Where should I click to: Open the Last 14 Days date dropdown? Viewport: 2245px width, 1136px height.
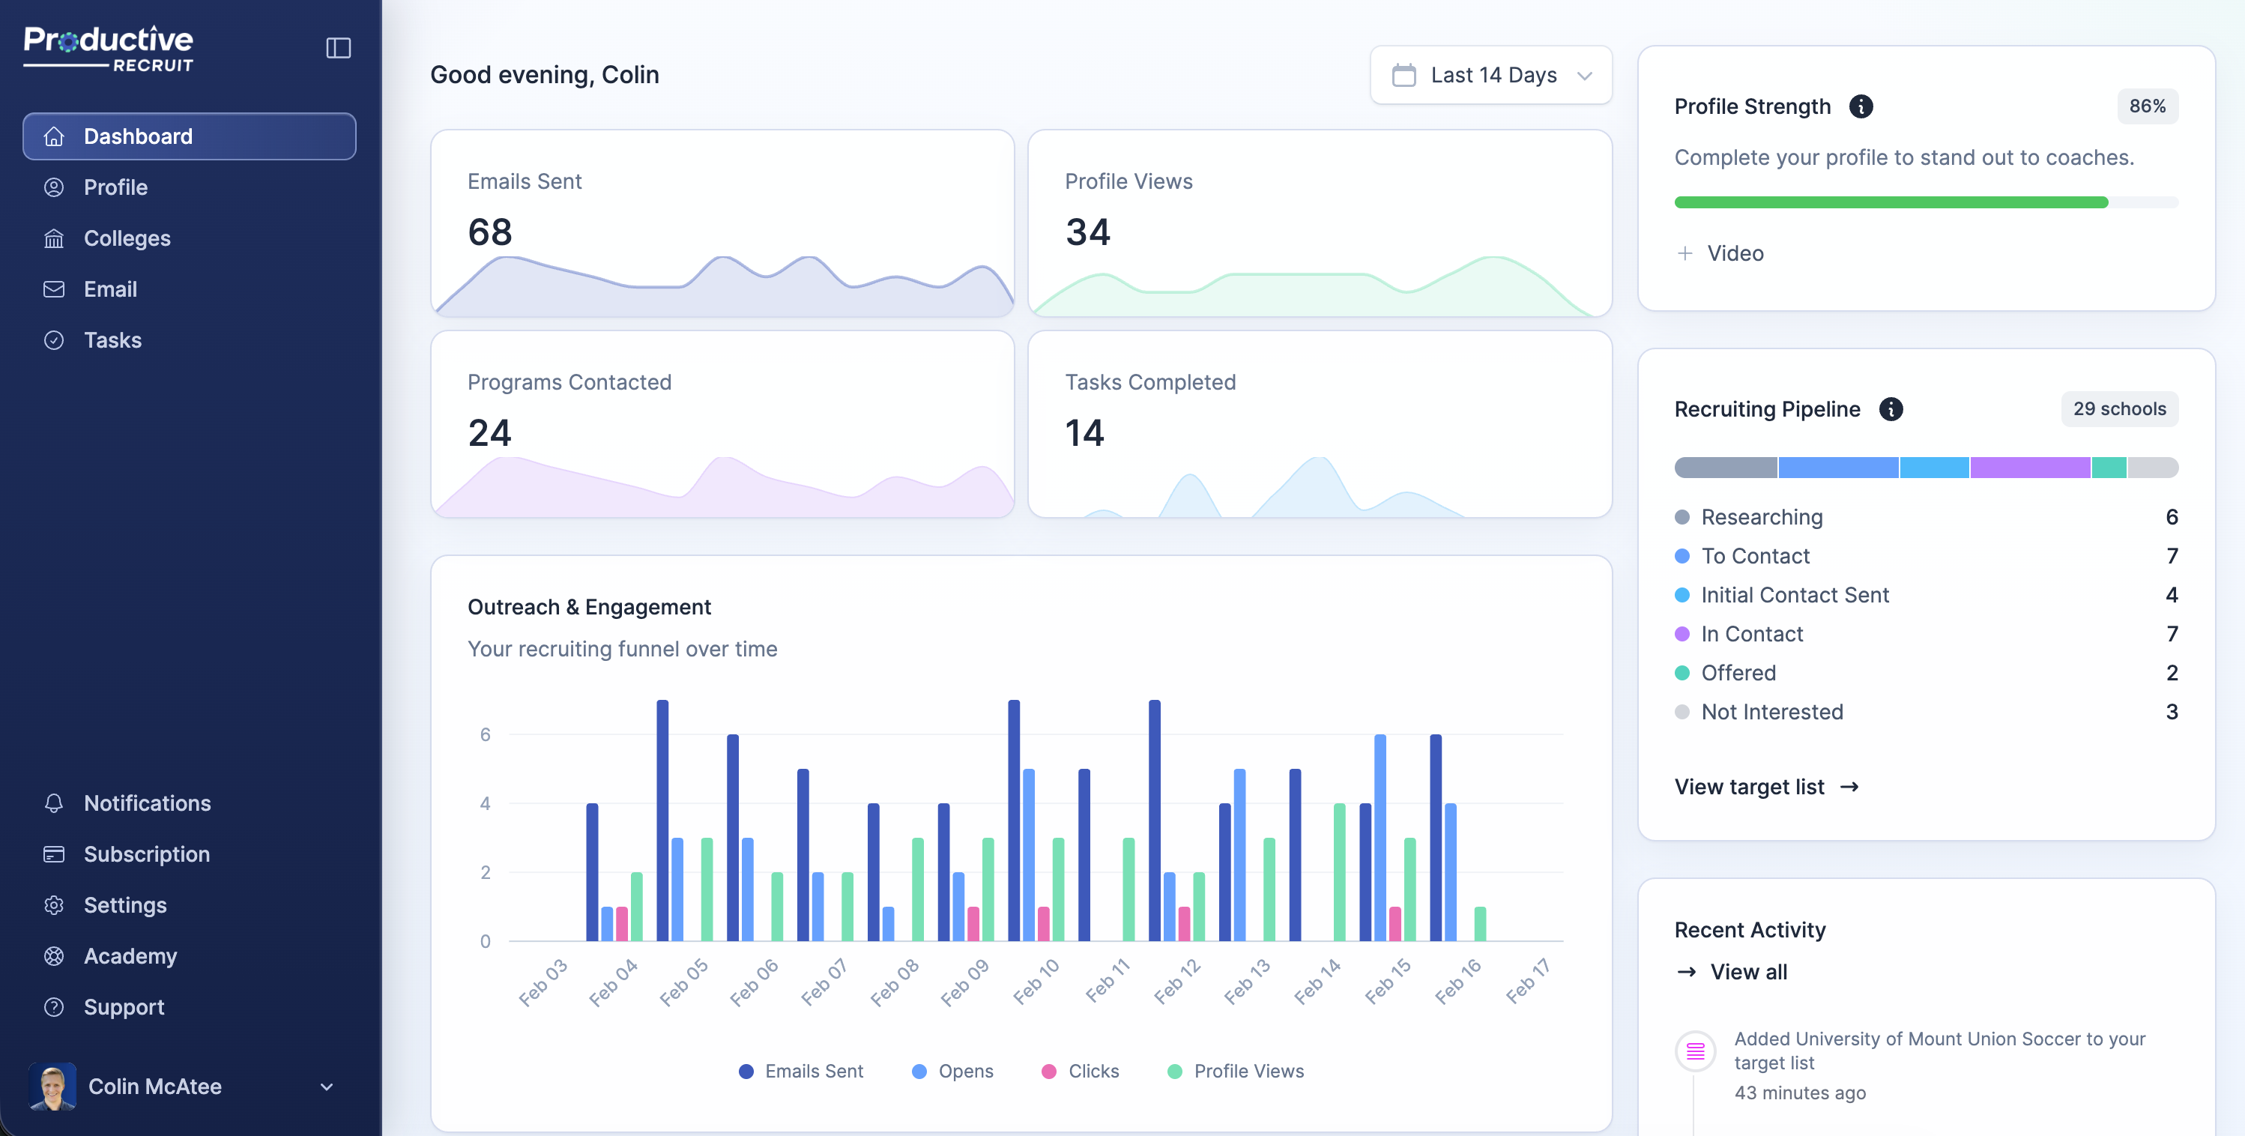coord(1491,75)
